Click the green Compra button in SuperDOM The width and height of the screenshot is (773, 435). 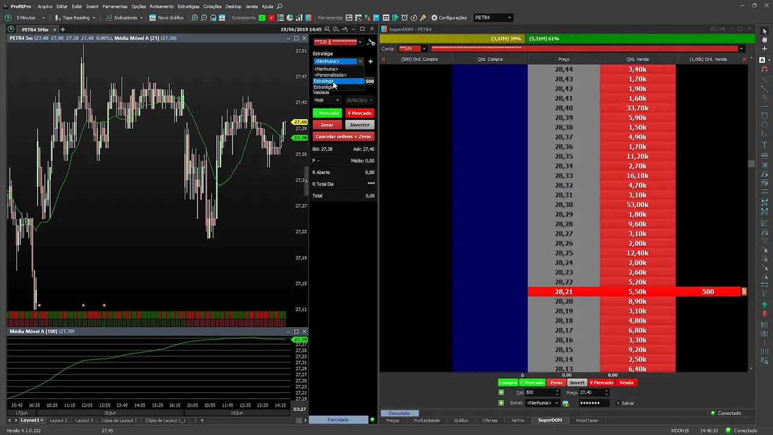coord(508,382)
